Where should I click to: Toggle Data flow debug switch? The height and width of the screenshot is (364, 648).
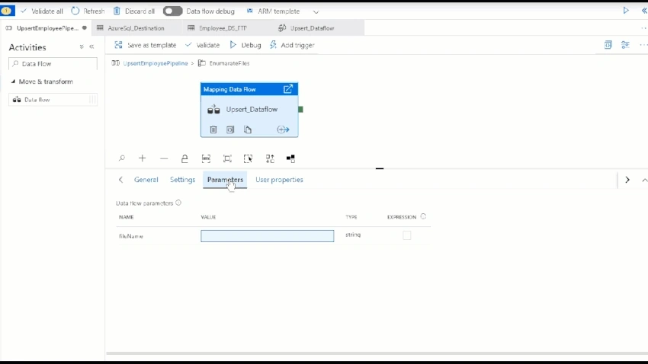[x=172, y=11]
